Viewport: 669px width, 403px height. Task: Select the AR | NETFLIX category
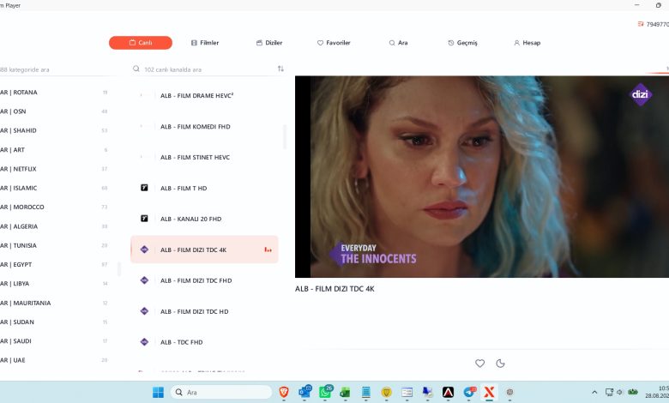pos(55,169)
